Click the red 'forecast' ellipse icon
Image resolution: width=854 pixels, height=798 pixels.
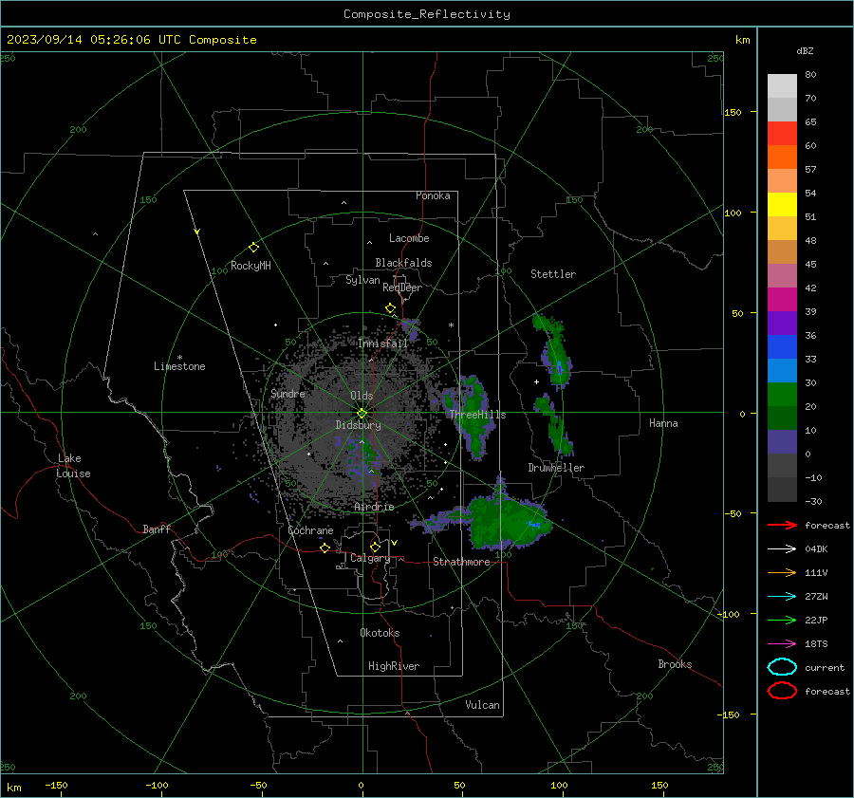782,691
